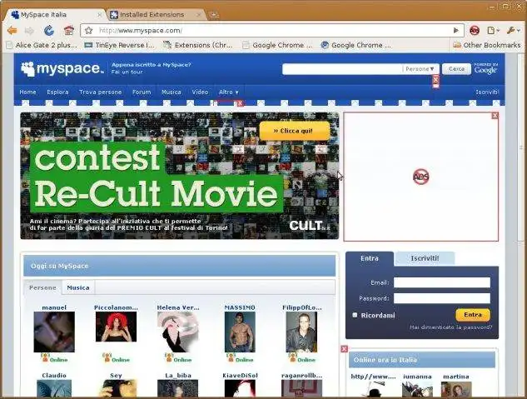Click the Claudio profile name
Screen dimensions: 527x399
click(54, 376)
